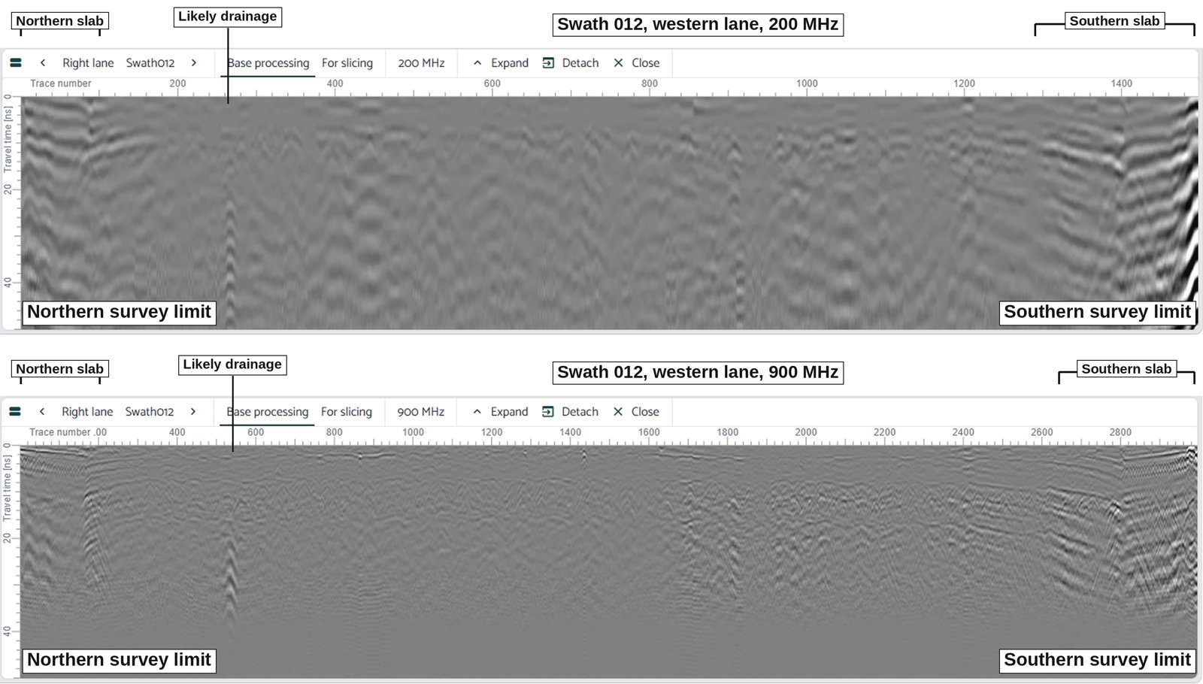Go to next swath in the 900 MHz panel
Screen dimensions: 1203x684
[193, 412]
